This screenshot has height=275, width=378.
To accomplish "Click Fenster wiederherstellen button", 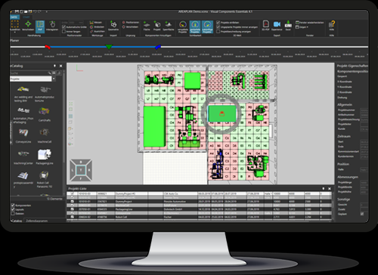I will pyautogui.click(x=310, y=23).
